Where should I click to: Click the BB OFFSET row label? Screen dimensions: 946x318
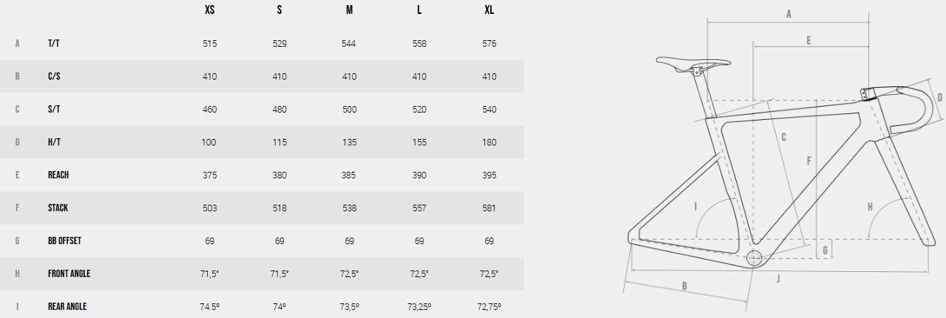tap(64, 241)
